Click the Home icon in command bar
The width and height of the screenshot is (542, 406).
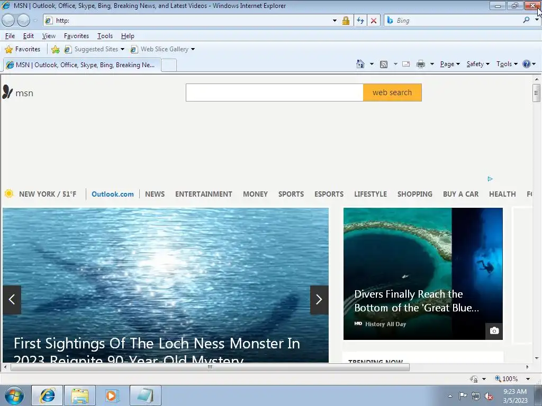click(x=360, y=64)
